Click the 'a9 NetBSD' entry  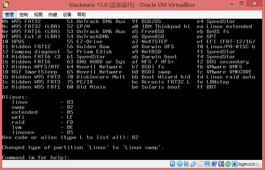(146, 52)
